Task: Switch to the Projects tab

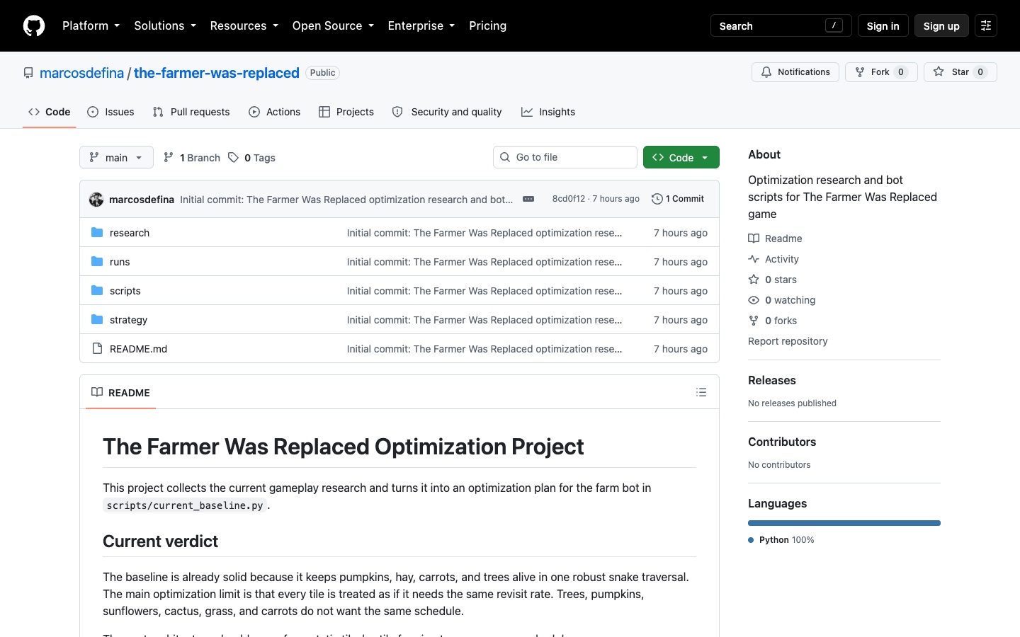Action: 346,112
